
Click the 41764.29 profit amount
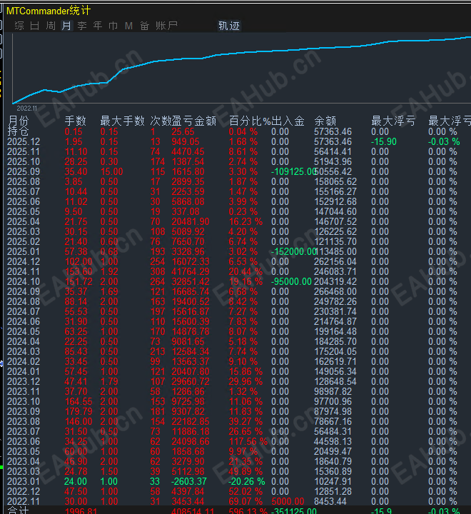click(x=191, y=271)
